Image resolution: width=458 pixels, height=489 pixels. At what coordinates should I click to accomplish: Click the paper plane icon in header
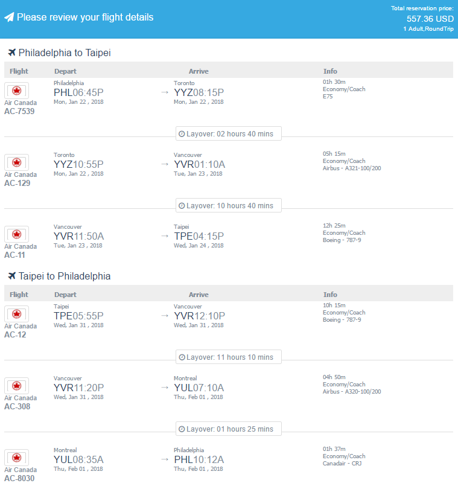click(9, 17)
